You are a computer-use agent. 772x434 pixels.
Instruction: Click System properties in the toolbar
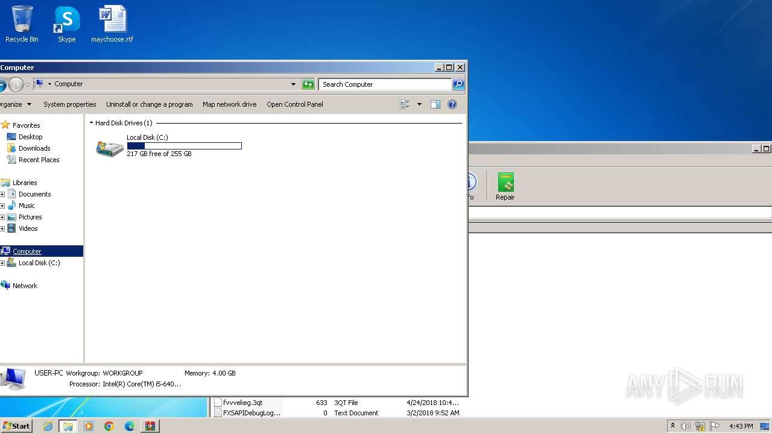pyautogui.click(x=70, y=104)
